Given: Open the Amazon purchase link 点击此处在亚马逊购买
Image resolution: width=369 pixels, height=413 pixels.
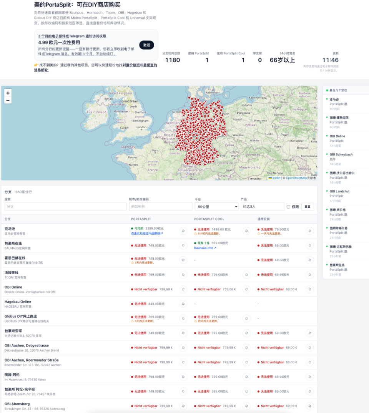Looking at the screenshot, I should tap(147, 233).
